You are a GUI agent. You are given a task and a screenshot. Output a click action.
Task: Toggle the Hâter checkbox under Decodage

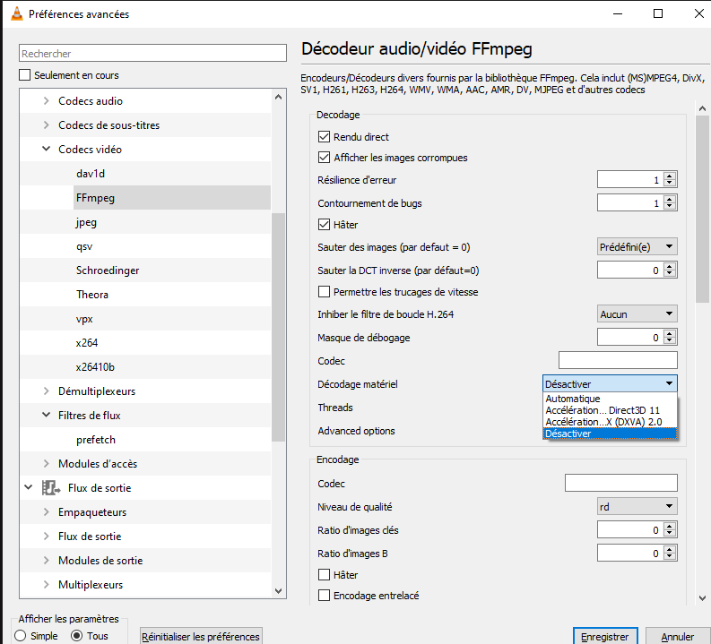tap(324, 225)
